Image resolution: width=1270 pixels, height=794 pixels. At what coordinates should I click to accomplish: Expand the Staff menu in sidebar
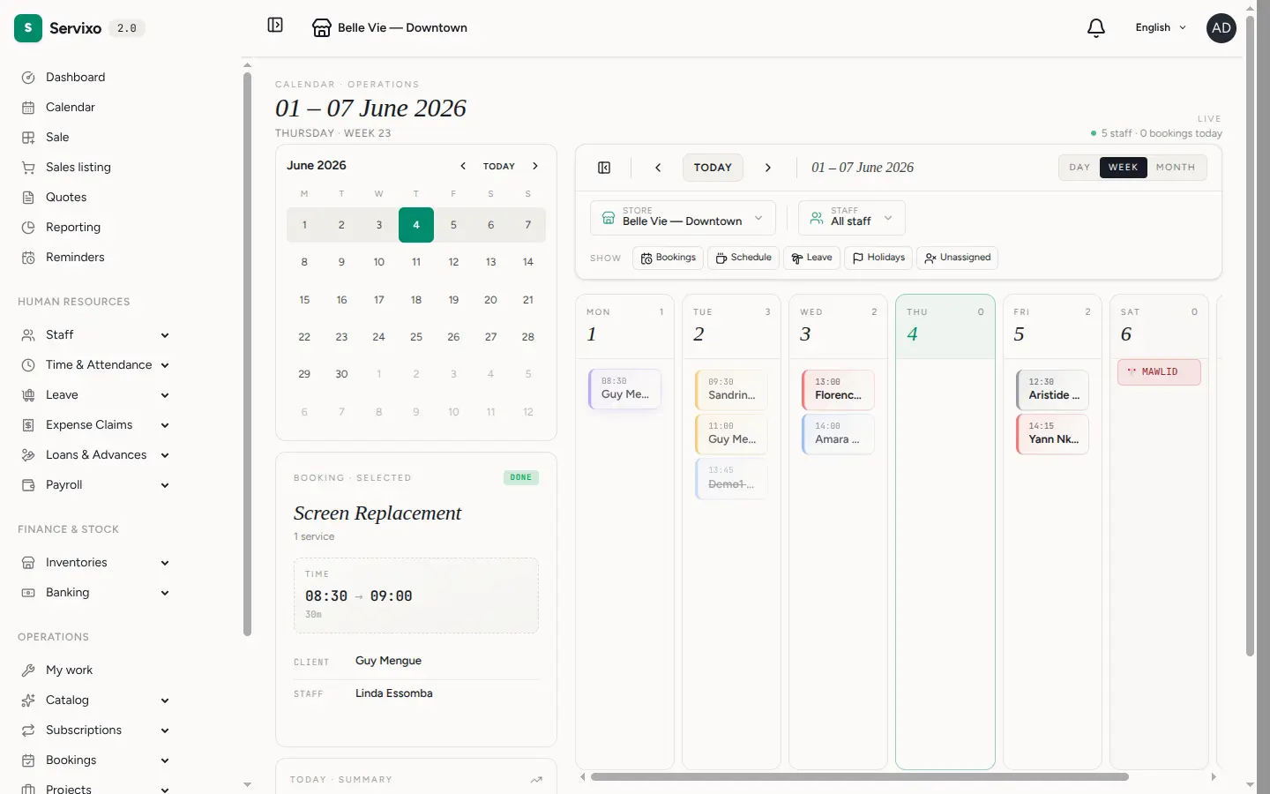tap(165, 335)
